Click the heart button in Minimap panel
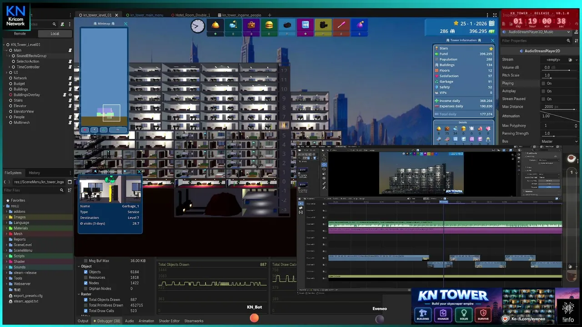 [85, 130]
